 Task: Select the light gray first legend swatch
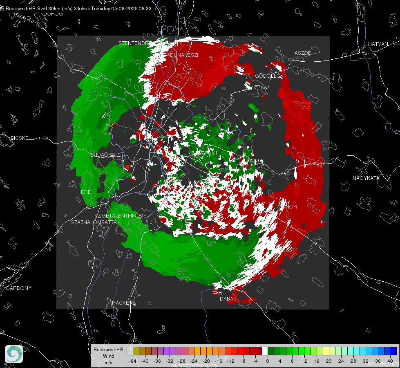[130, 351]
